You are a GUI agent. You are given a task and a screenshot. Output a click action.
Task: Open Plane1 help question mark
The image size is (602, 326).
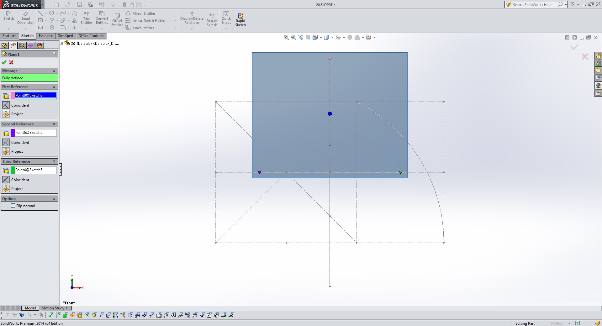coord(54,54)
